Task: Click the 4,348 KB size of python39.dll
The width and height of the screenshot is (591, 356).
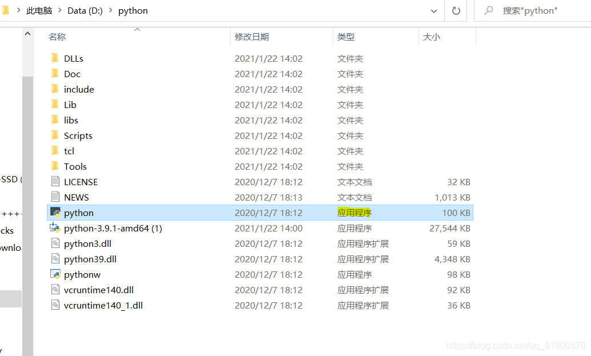Action: coord(452,259)
